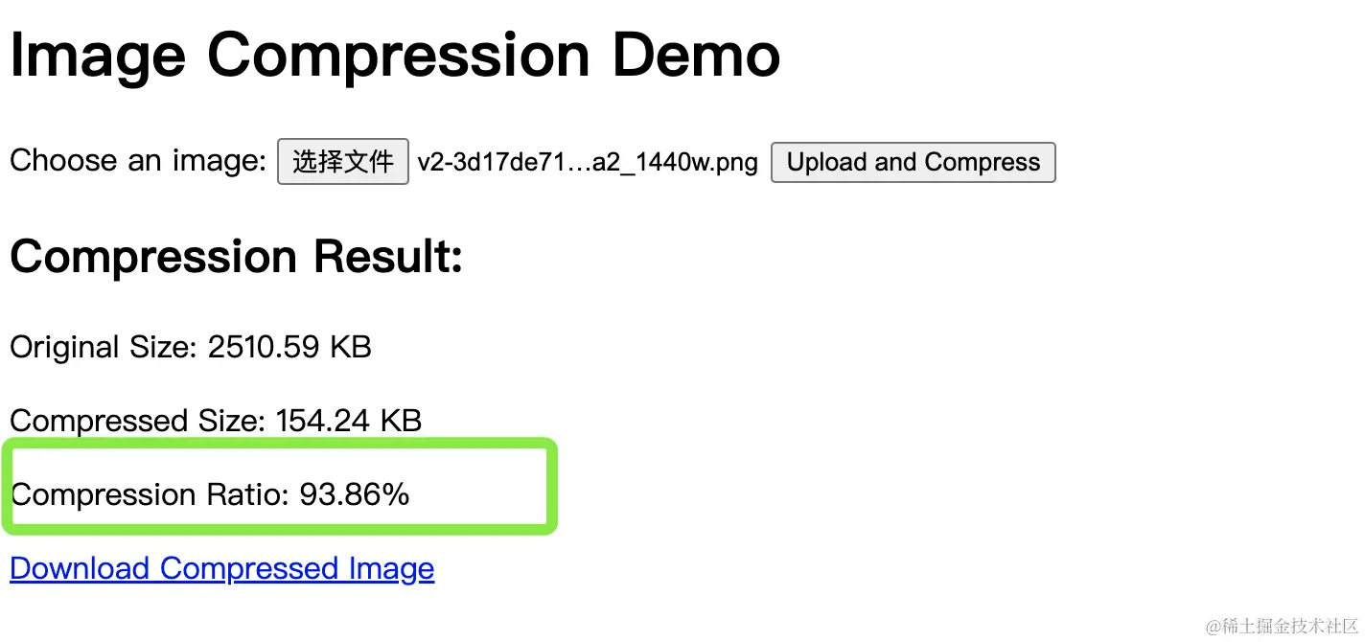
Task: Click the word Compressed in the download link
Action: point(249,569)
